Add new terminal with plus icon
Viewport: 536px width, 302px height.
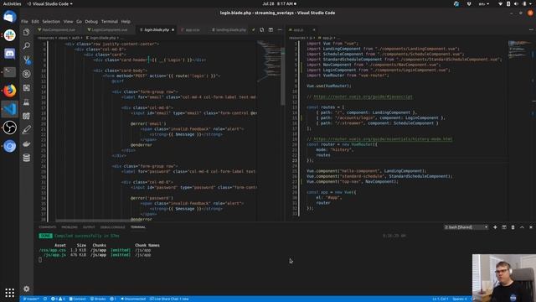[495, 227]
